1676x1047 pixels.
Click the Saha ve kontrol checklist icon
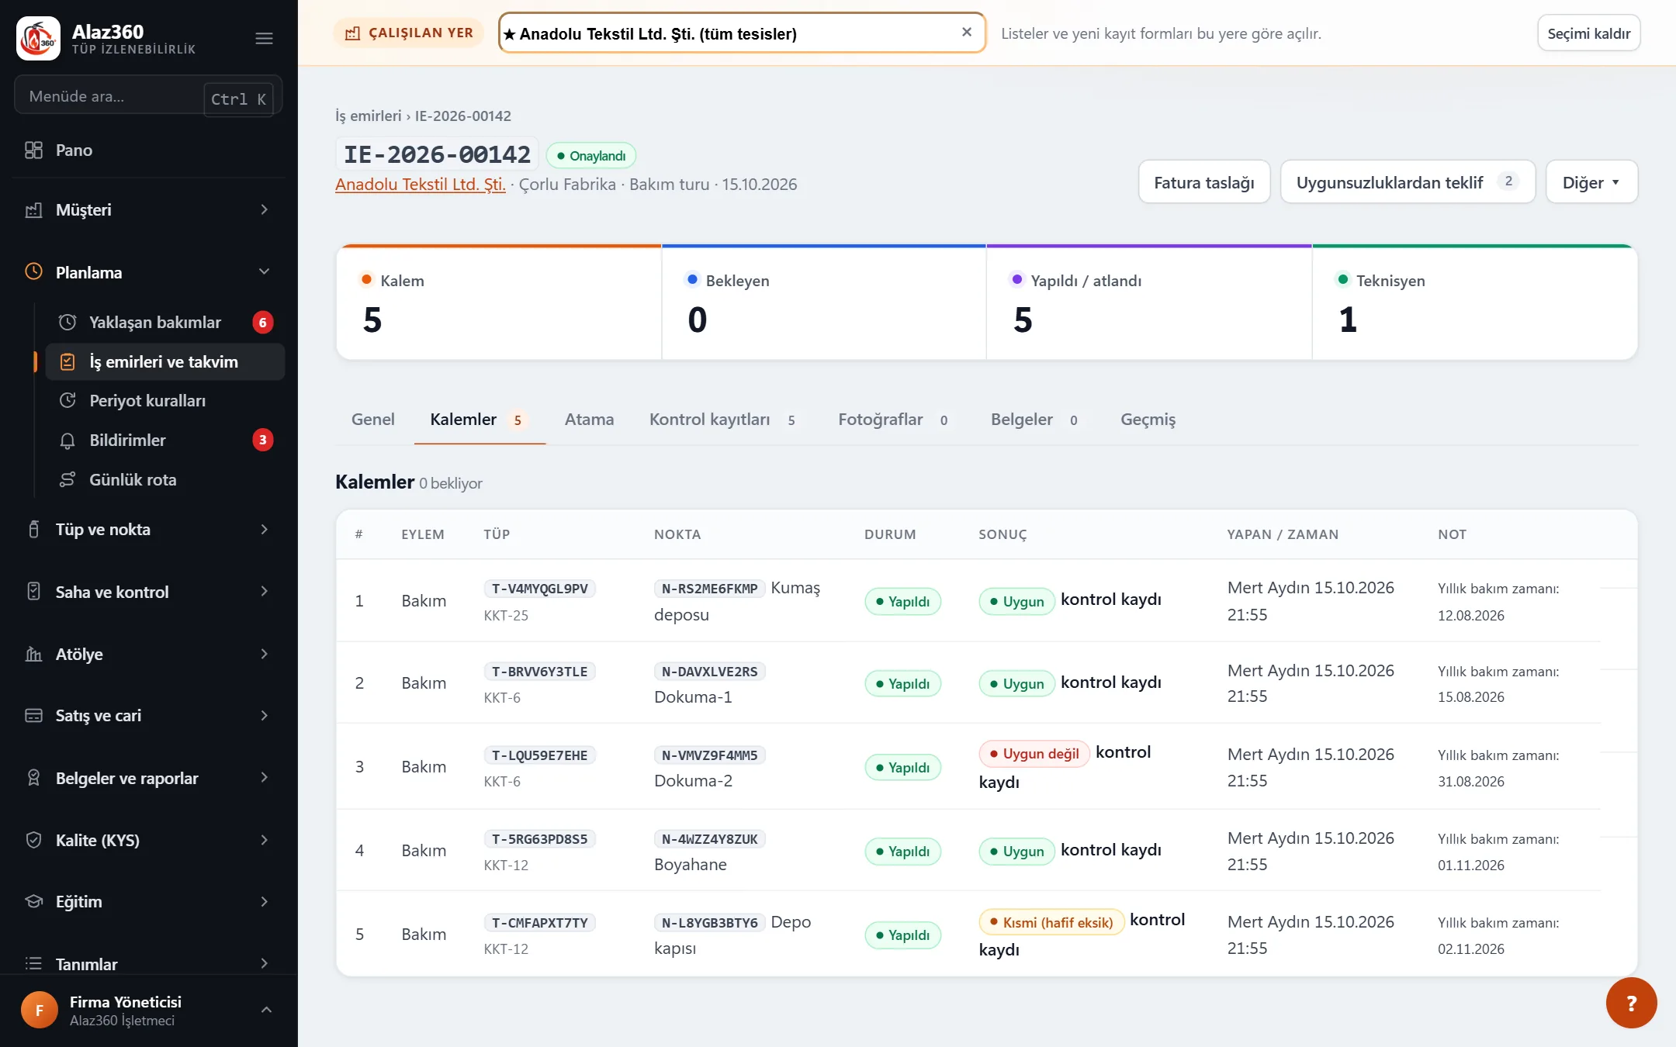pyautogui.click(x=33, y=592)
